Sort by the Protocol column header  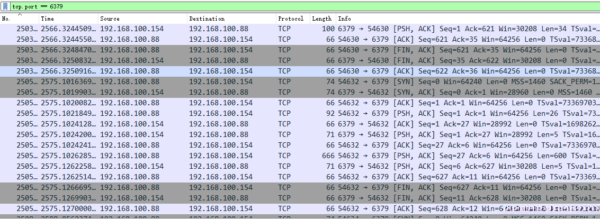(x=293, y=19)
